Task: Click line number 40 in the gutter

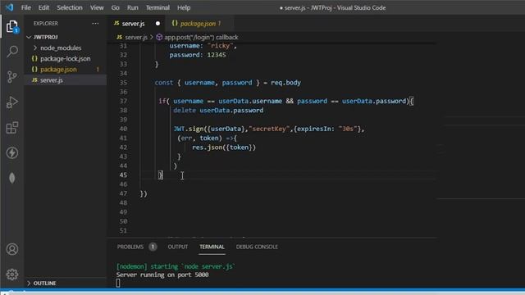Action: [123, 129]
